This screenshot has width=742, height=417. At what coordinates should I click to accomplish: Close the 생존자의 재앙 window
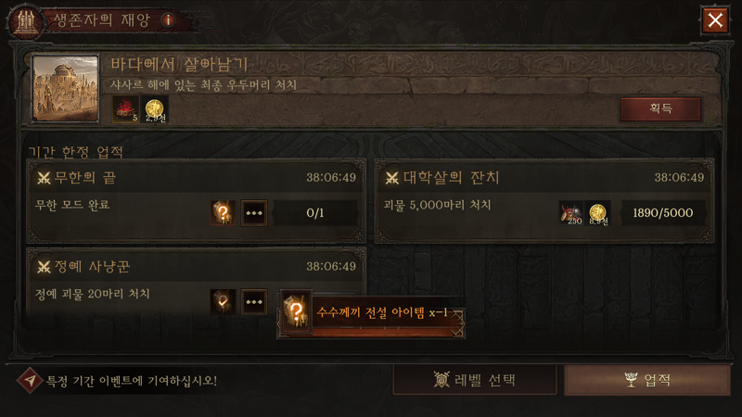[715, 20]
